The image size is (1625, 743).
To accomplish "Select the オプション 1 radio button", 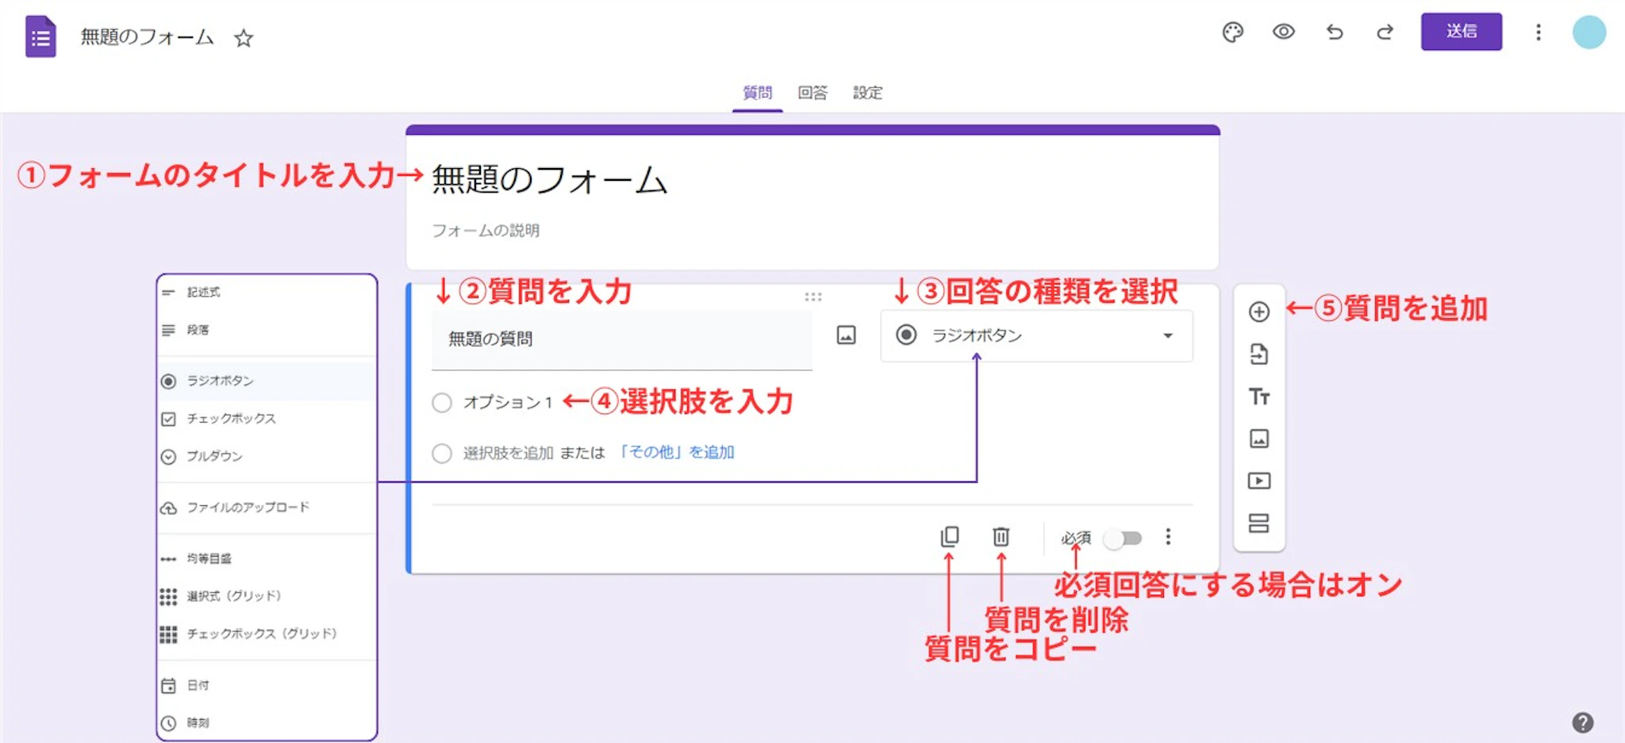I will tap(442, 403).
